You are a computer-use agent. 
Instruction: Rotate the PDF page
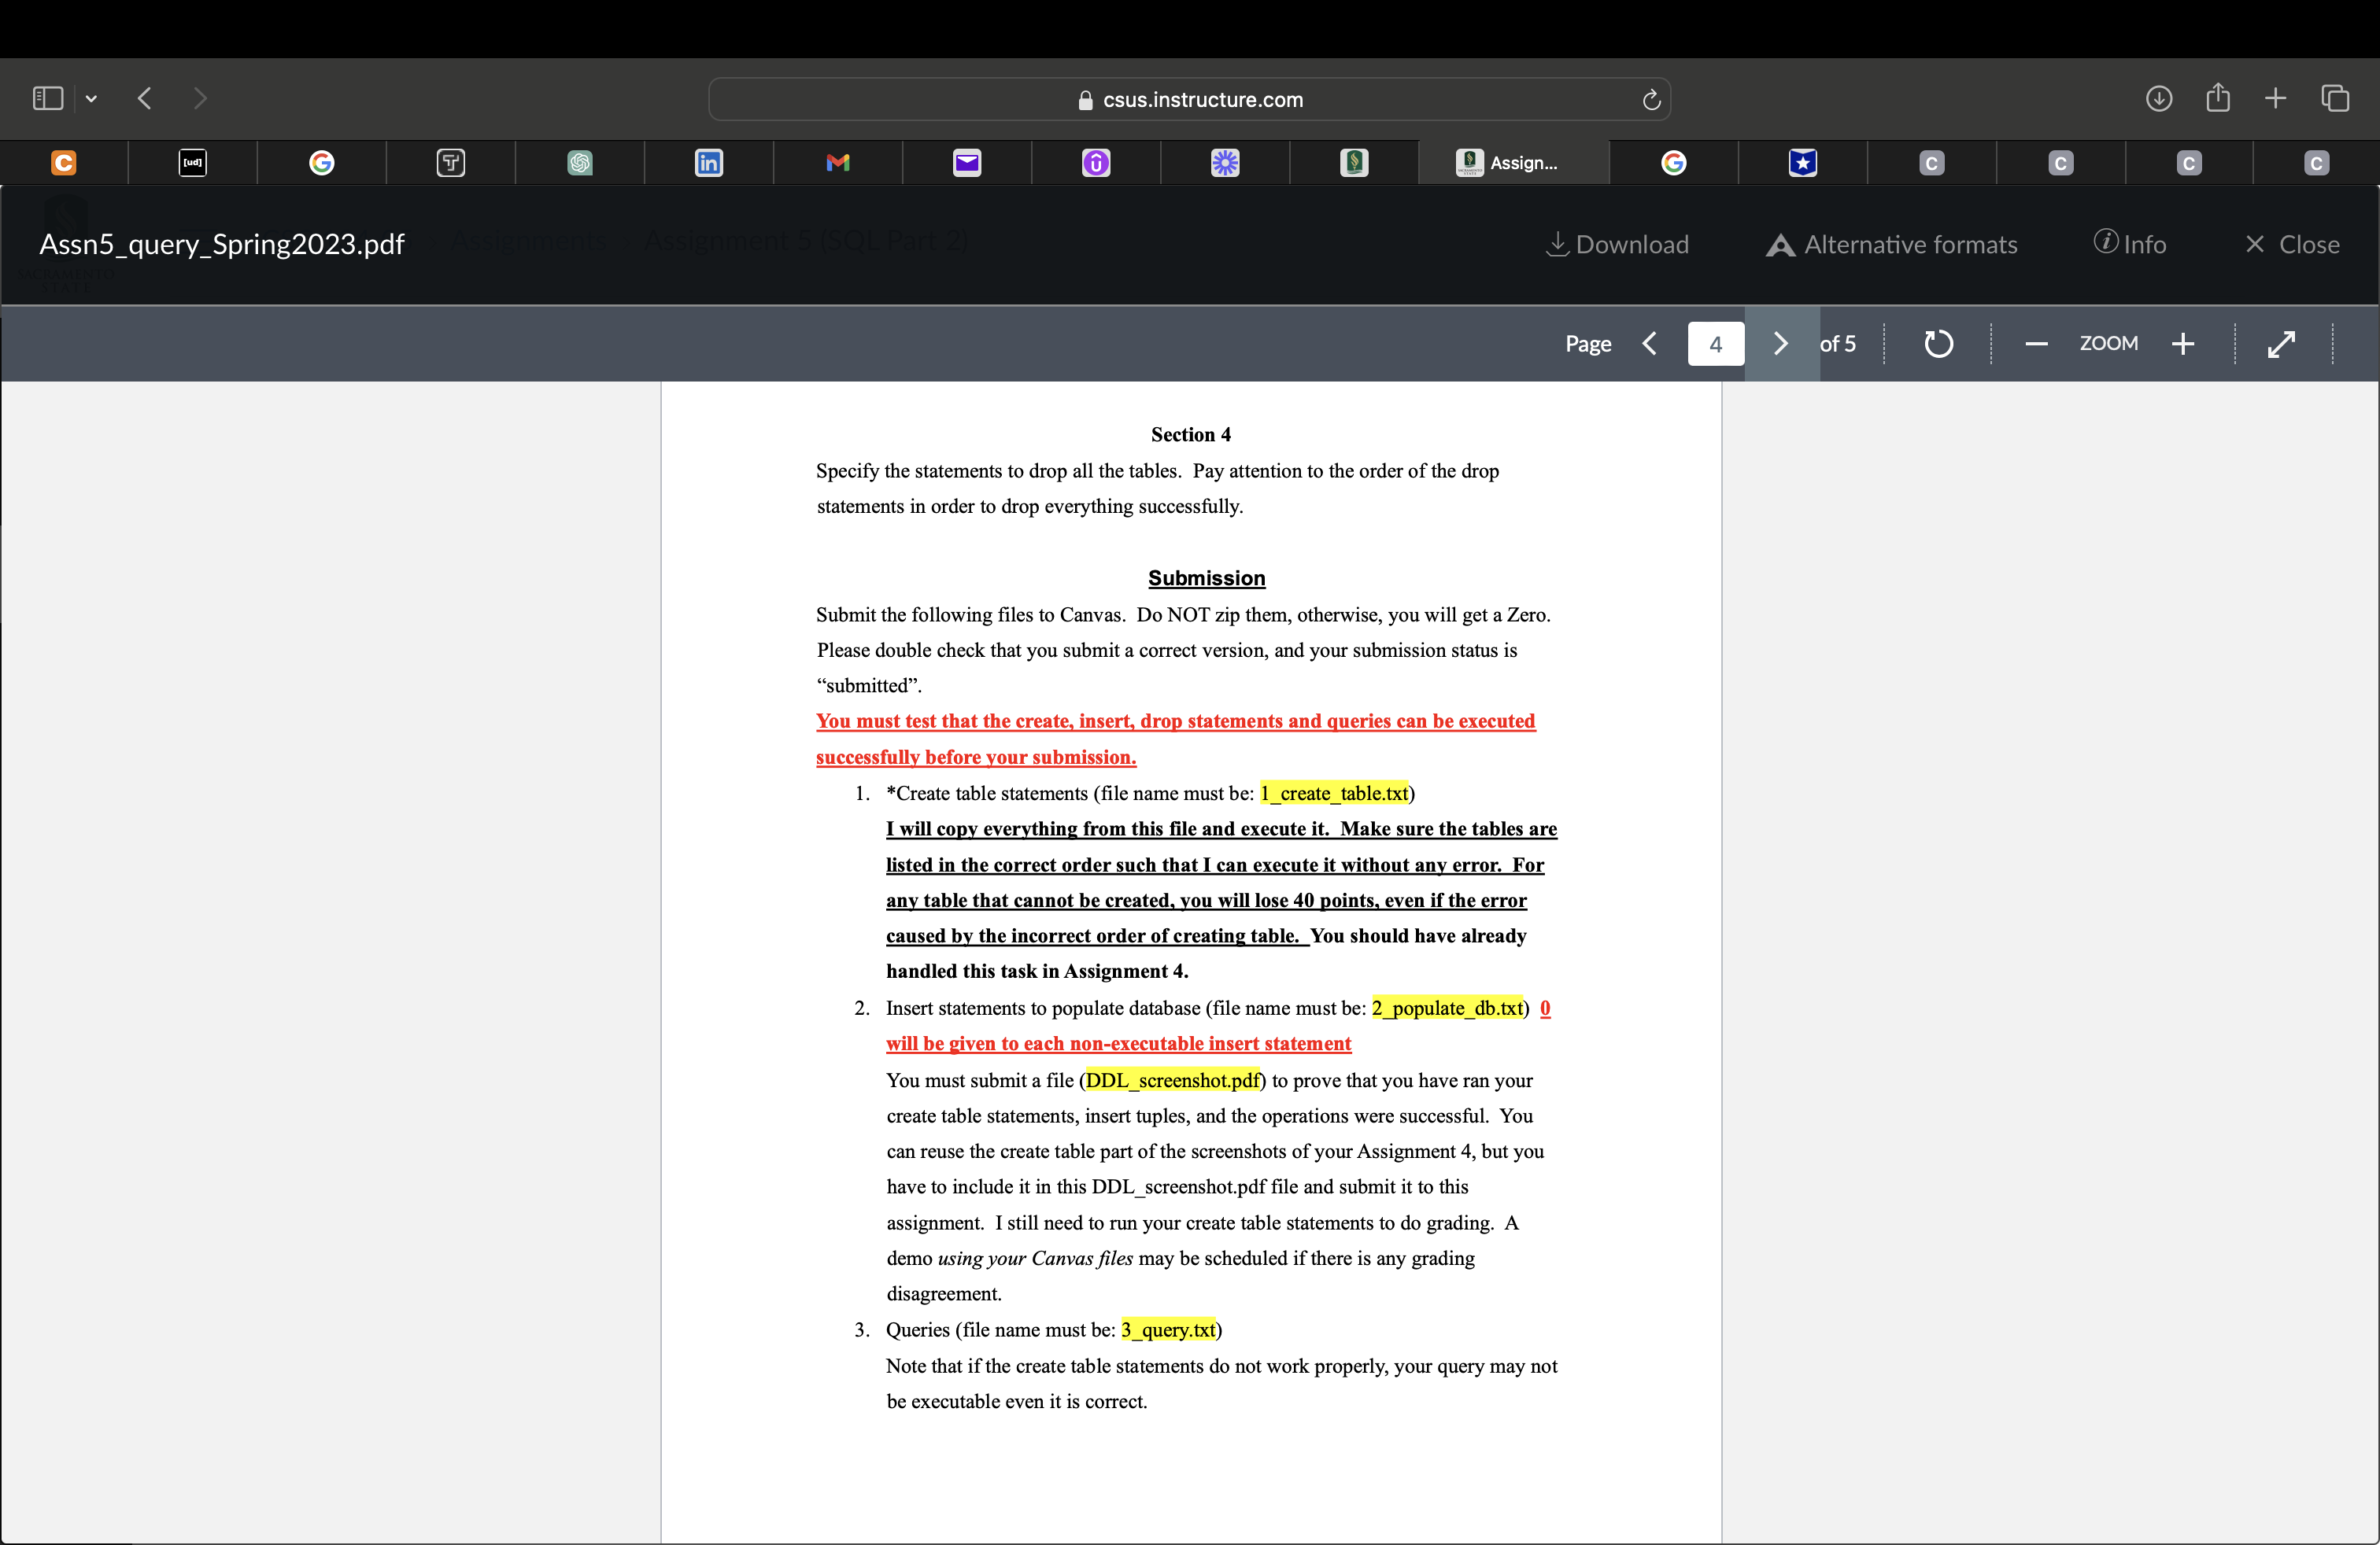tap(1937, 344)
